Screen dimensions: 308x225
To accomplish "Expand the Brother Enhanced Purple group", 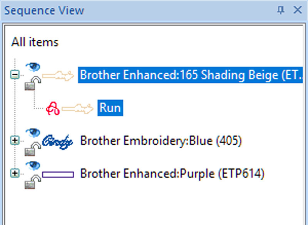I will pyautogui.click(x=15, y=174).
